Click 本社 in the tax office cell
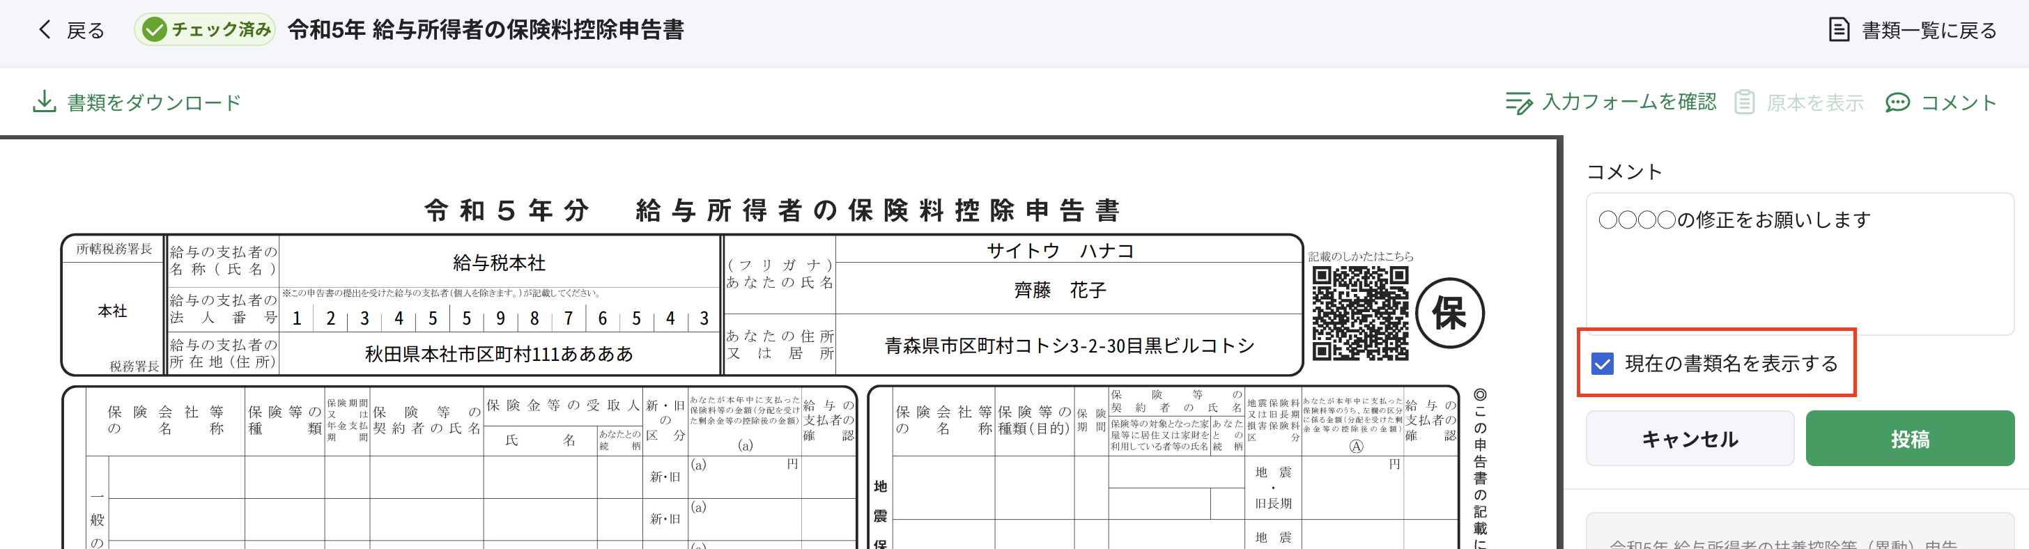 [113, 311]
